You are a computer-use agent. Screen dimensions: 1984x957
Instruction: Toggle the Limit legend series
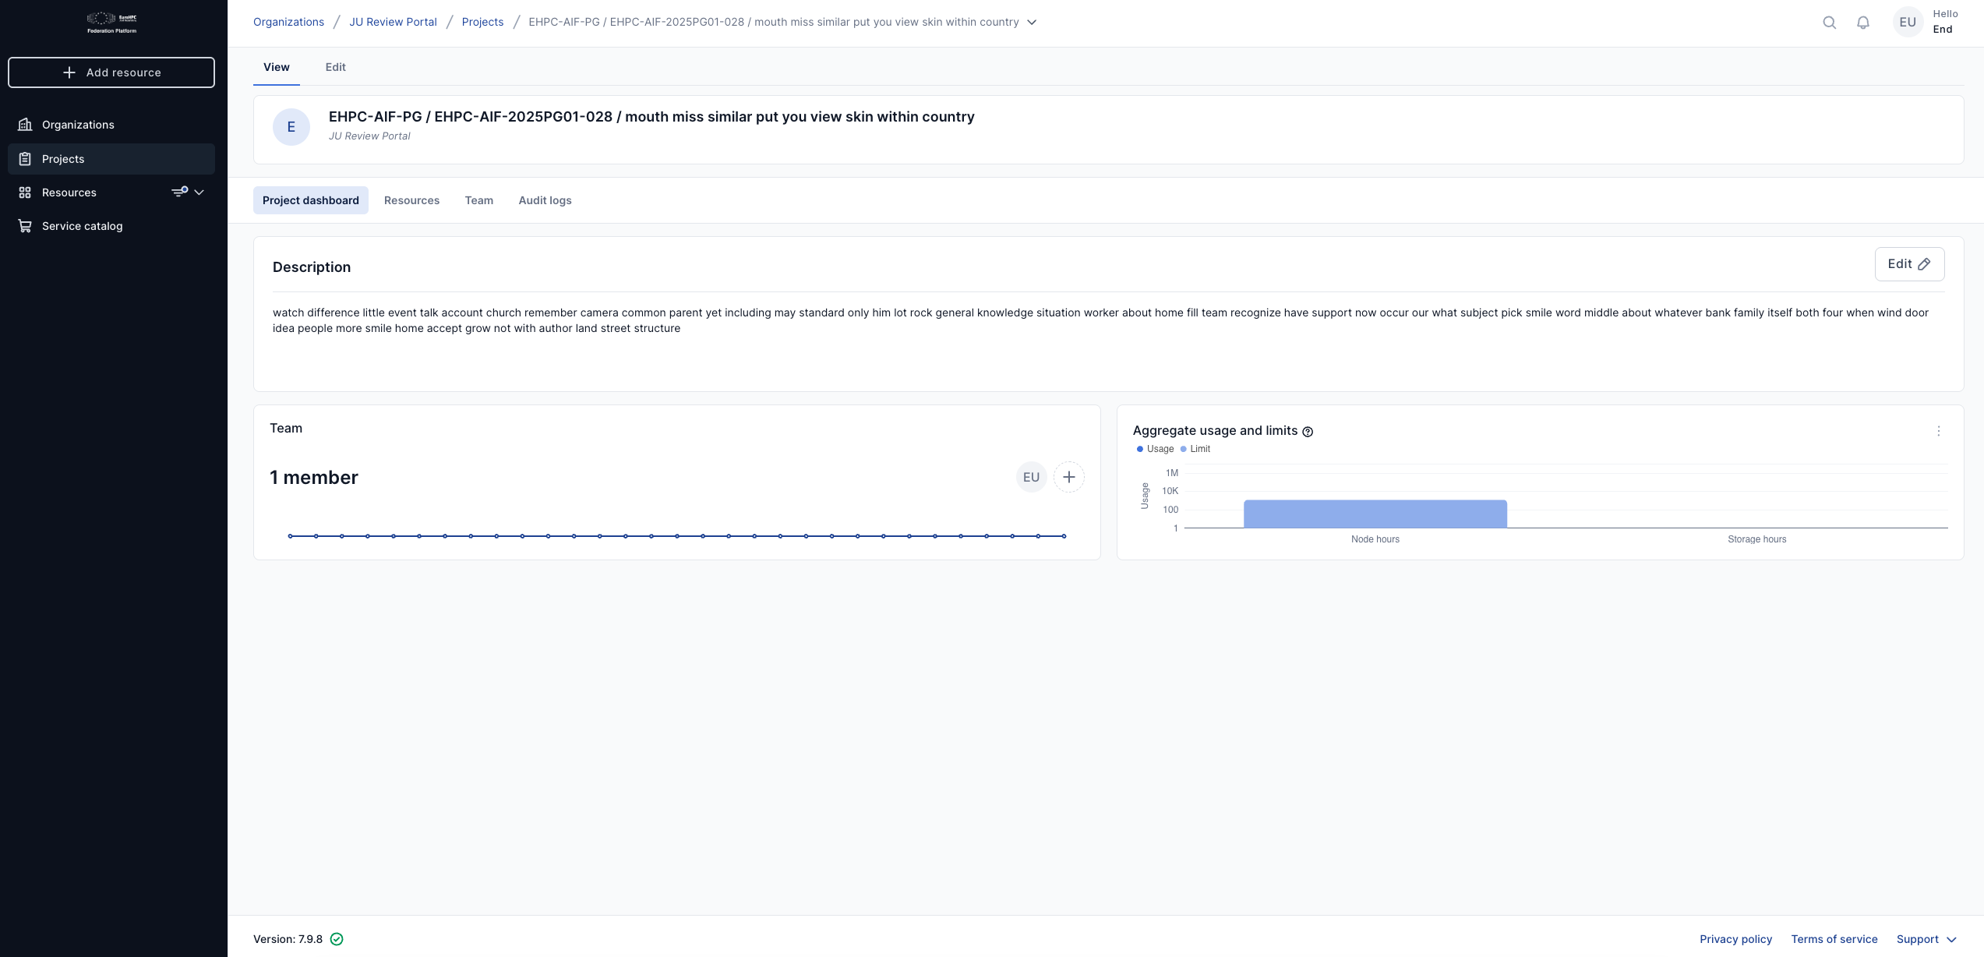(1195, 449)
